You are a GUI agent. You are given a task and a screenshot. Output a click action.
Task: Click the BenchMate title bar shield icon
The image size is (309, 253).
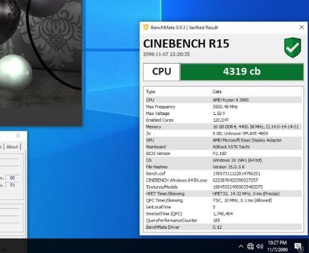[146, 27]
